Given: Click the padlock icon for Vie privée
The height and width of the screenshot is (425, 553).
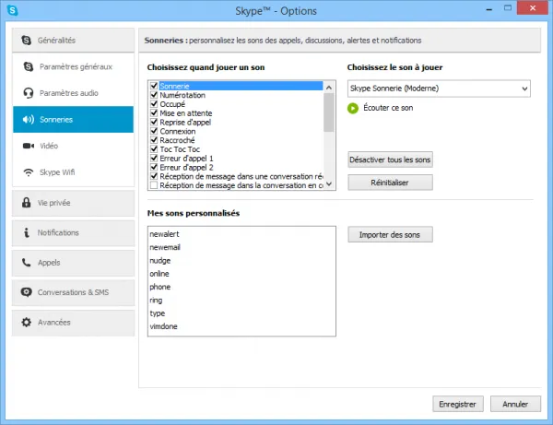Looking at the screenshot, I should pyautogui.click(x=27, y=203).
